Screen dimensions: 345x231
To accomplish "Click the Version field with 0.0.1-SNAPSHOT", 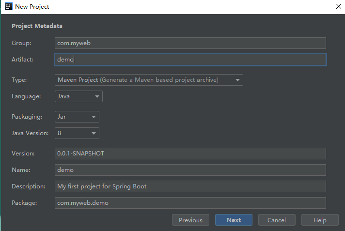I will pyautogui.click(x=190, y=154).
